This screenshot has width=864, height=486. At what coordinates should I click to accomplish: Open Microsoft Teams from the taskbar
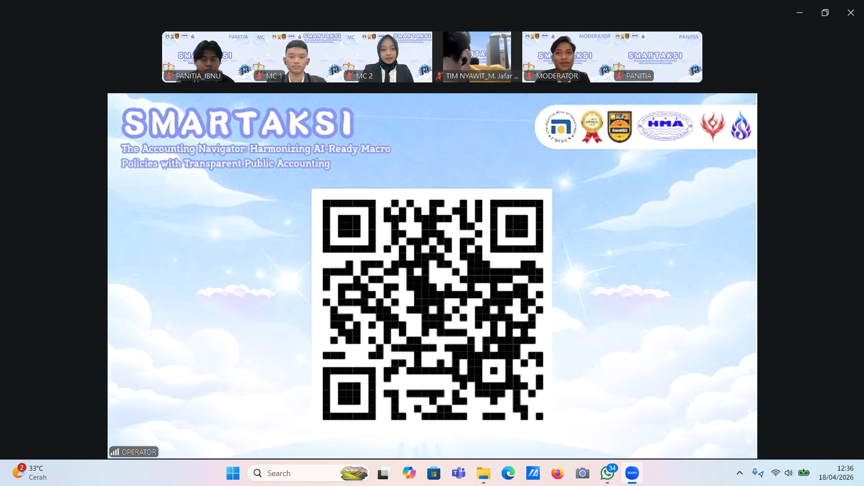point(458,473)
